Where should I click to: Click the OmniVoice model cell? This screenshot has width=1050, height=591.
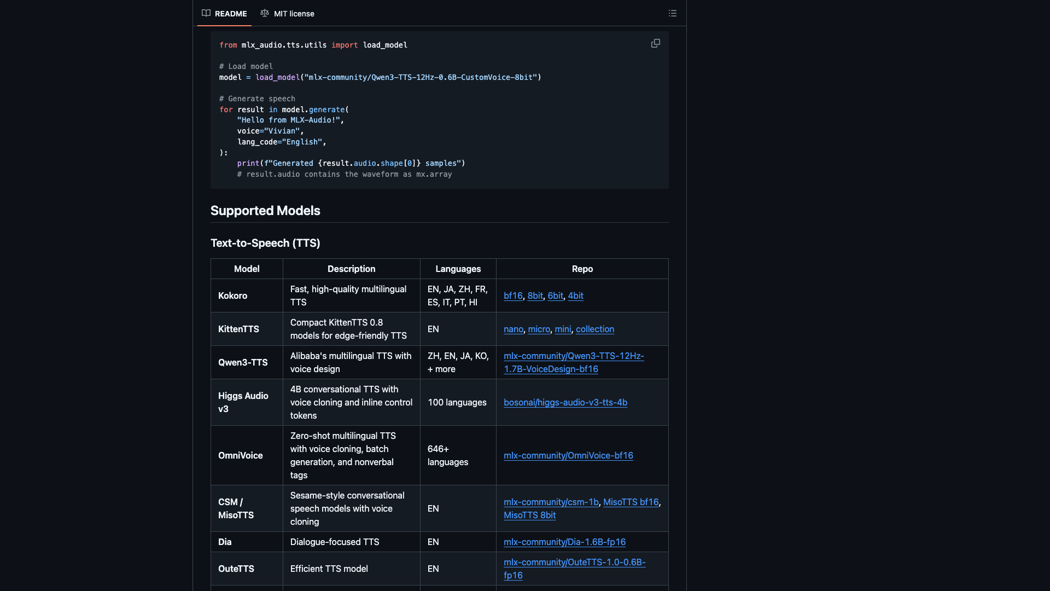pyautogui.click(x=247, y=455)
